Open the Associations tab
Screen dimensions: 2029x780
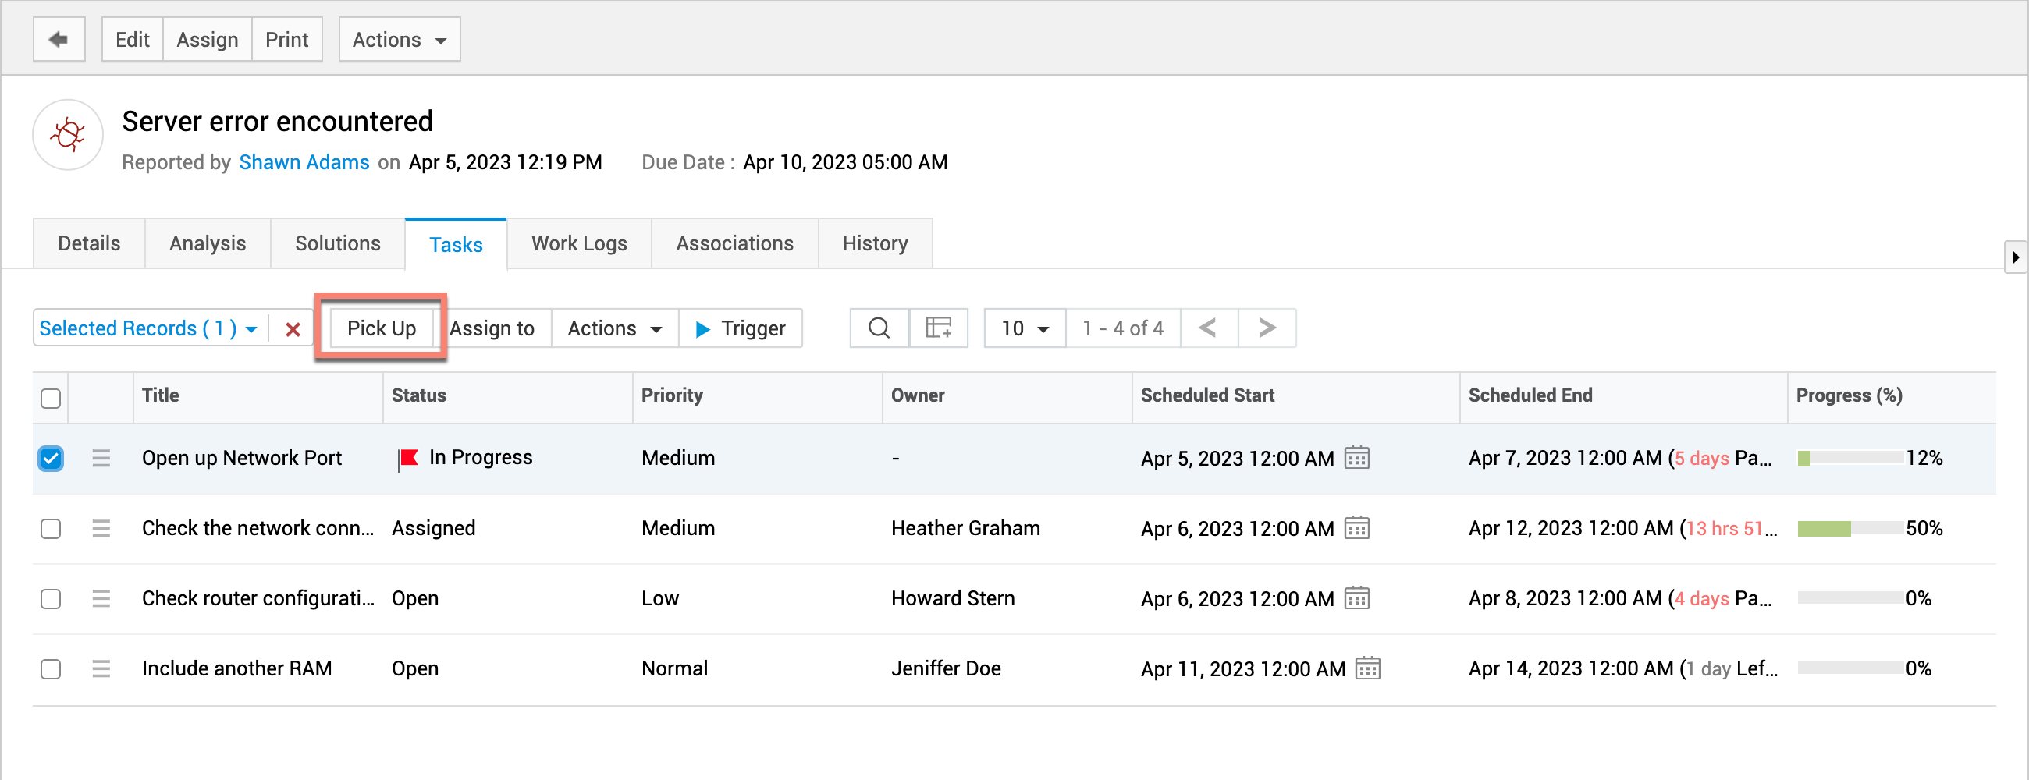pyautogui.click(x=734, y=243)
